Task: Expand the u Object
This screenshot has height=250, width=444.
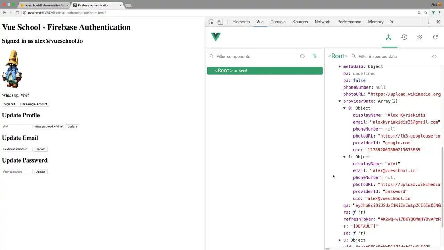Action: 340,240
